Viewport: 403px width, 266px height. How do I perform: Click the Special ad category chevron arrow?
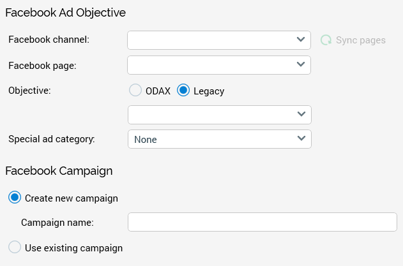301,138
